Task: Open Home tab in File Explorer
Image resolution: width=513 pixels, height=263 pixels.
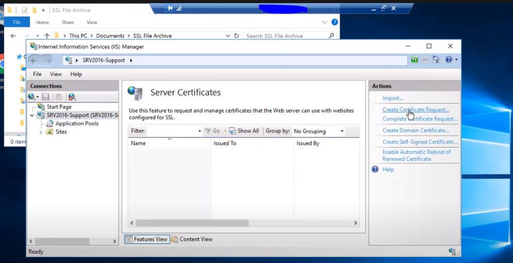Action: tap(42, 22)
